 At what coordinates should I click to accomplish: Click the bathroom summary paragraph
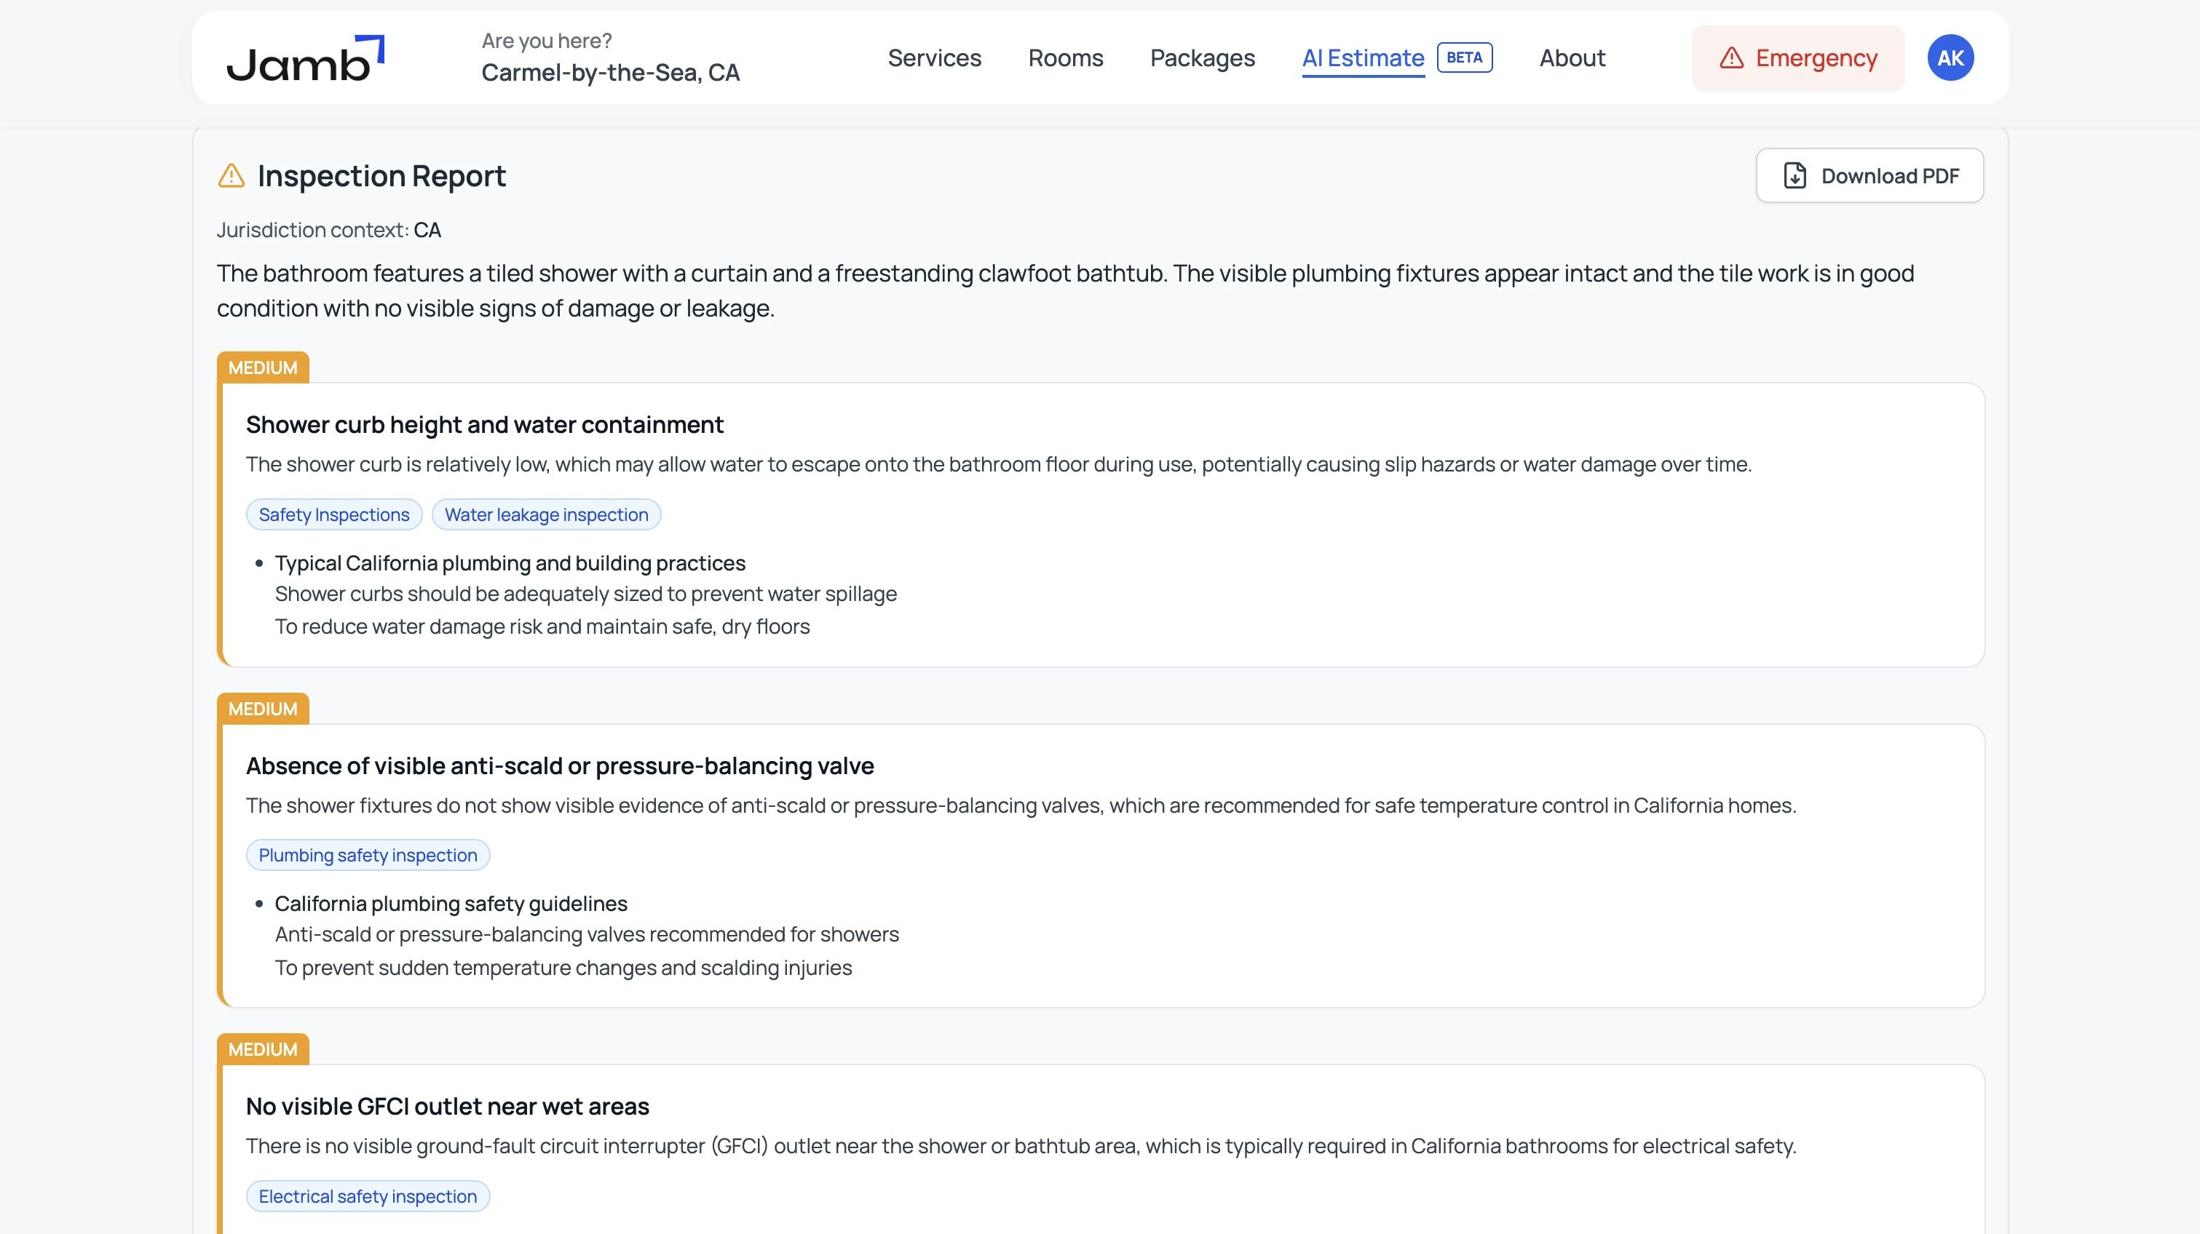click(1065, 291)
